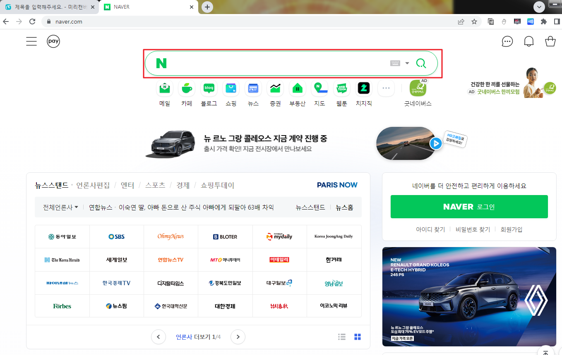
Task: Open the 연합뉴스TV publisher tile
Action: (171, 260)
